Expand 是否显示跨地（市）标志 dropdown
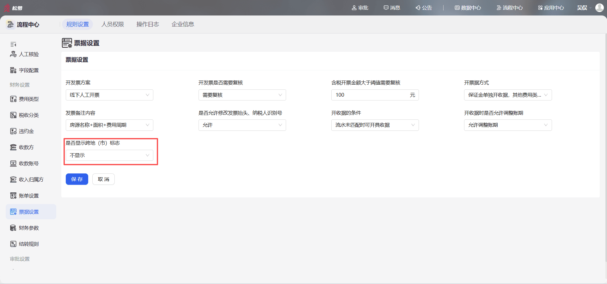Screen dimensions: 607x284 (x=109, y=155)
